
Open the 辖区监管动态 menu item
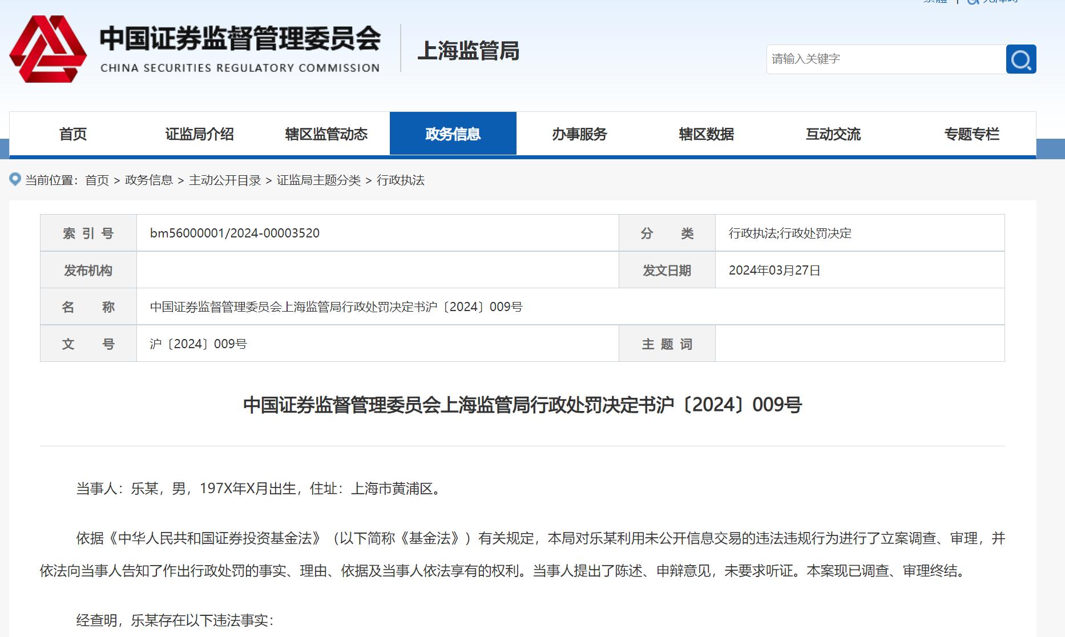326,134
